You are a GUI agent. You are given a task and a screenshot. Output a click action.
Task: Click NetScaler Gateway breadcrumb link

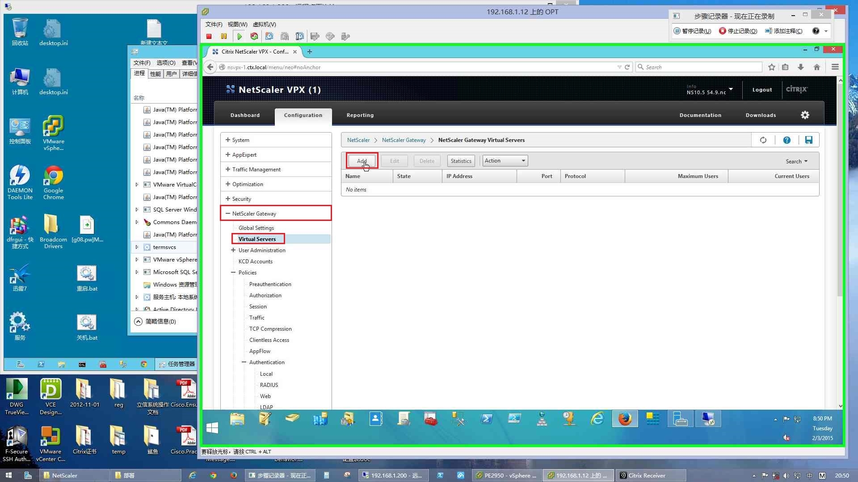[x=404, y=140]
